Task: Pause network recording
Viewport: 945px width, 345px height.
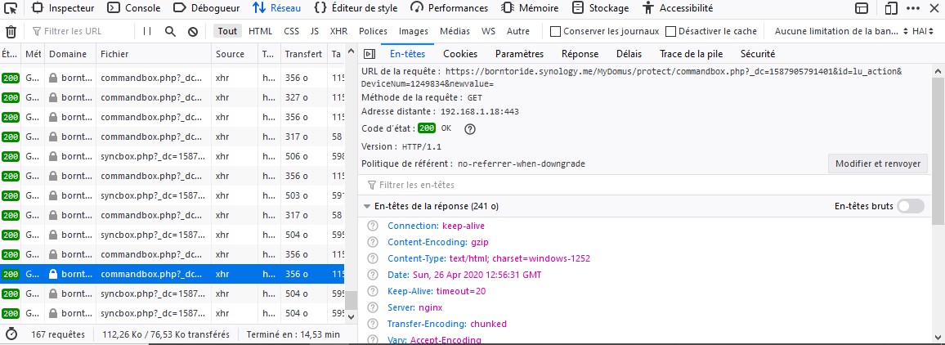Action: (147, 32)
